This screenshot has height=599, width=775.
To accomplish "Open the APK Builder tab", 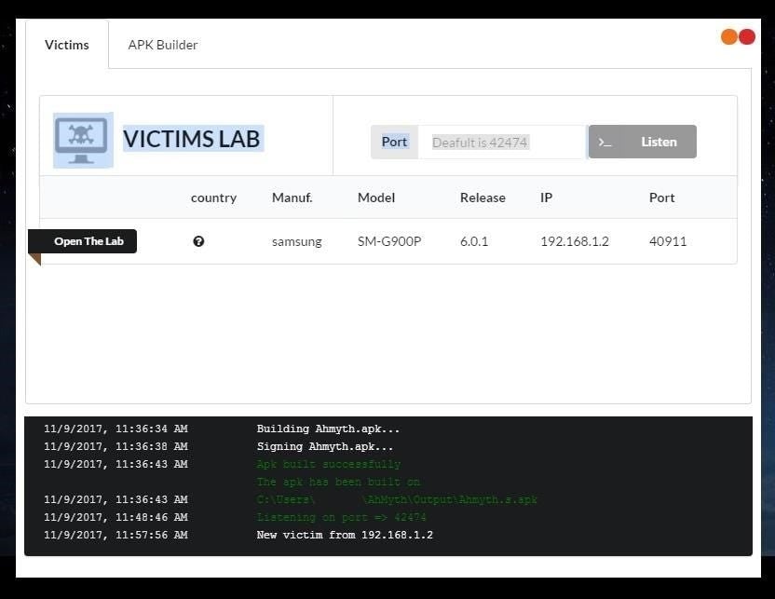I will pos(163,45).
